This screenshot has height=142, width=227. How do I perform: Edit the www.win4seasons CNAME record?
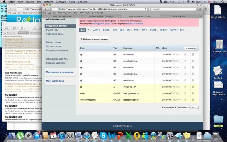coord(185,100)
